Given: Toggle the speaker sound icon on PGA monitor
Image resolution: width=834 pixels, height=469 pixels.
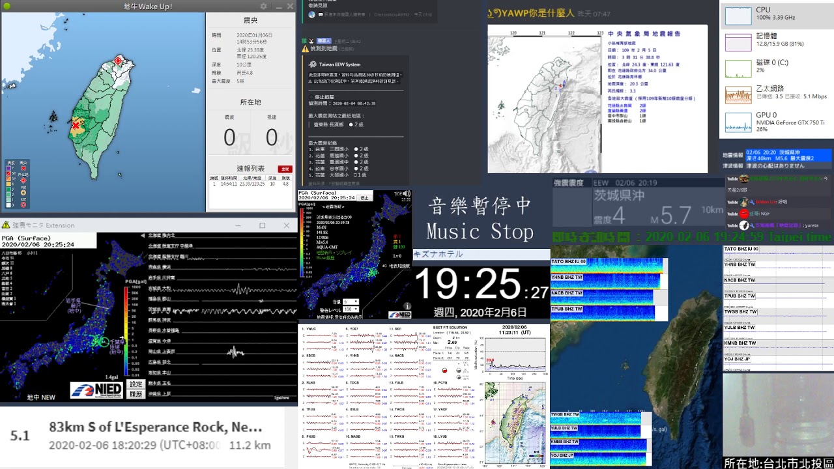Looking at the screenshot, I should point(407,193).
